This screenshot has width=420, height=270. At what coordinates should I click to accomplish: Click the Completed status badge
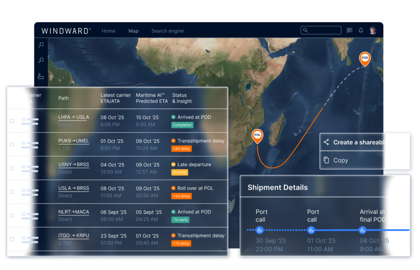coord(182,125)
